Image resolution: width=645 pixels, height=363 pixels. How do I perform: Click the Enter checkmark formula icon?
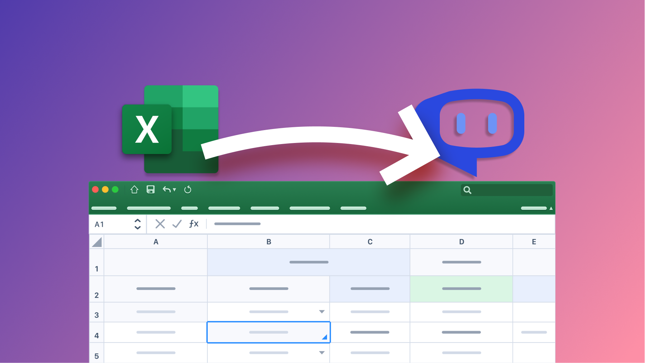coord(177,224)
